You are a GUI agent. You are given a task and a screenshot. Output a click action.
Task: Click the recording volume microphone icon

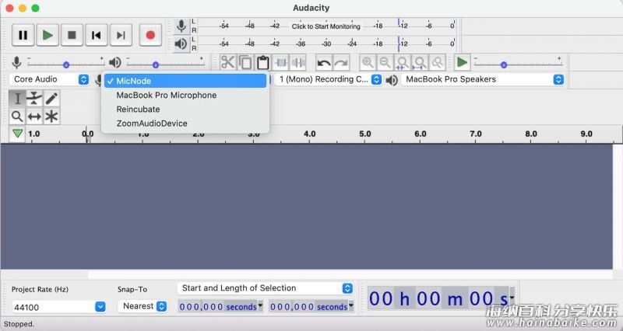pyautogui.click(x=16, y=63)
